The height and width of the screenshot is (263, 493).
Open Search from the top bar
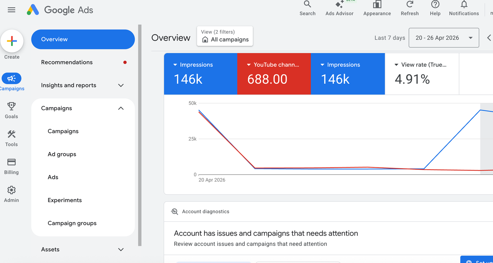coord(308,8)
